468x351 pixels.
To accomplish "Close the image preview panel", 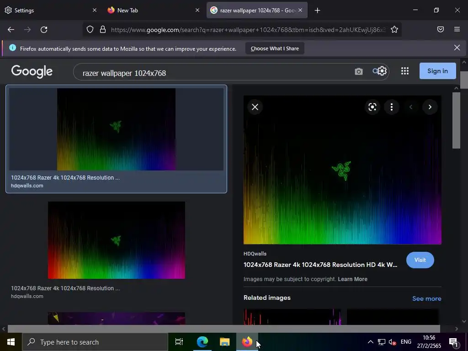I will 255,107.
